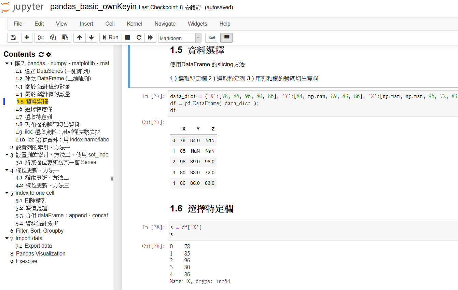Open Contents settings via the gear icon
Viewport: 458px width, 290px height.
[48, 54]
